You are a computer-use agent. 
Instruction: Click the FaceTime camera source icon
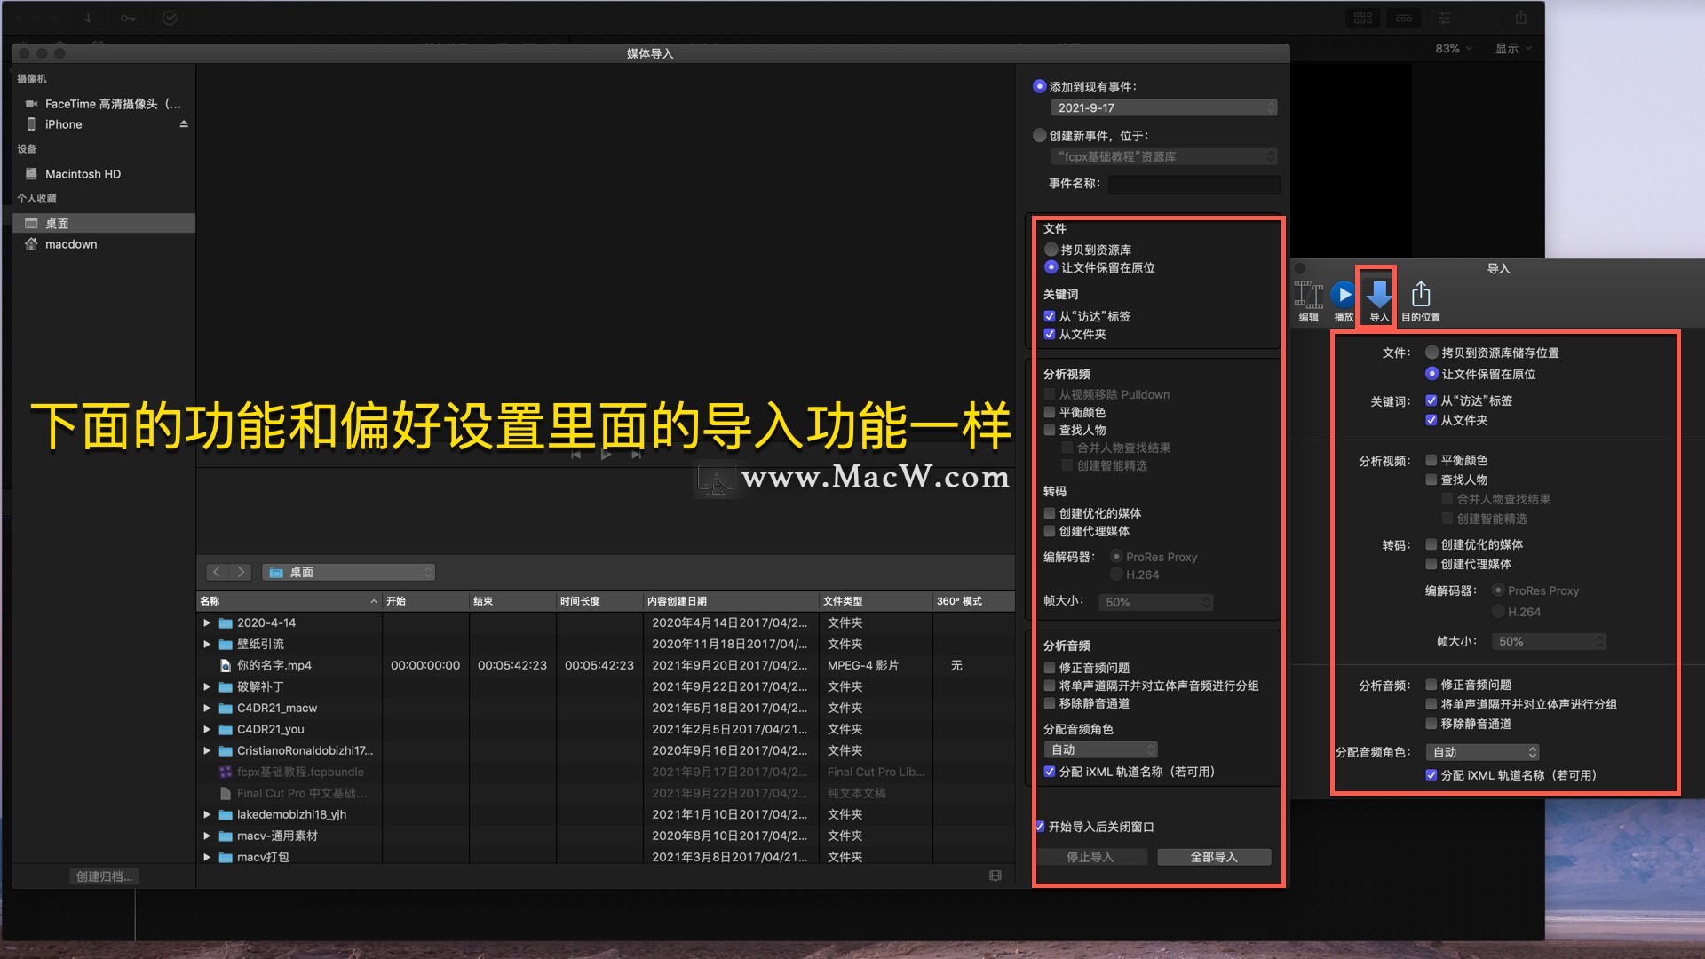(32, 104)
